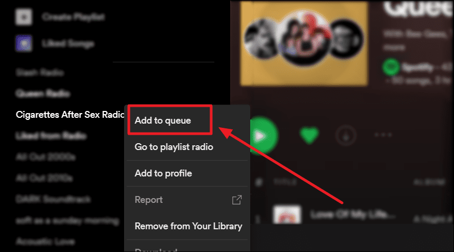Click the Queen Radio playlist cover art

tap(304, 43)
